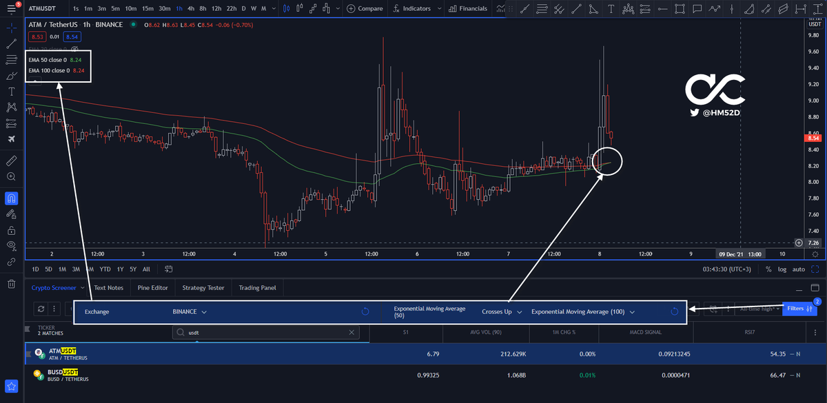Open the favorites star toolbar button
This screenshot has width=827, height=403.
(11, 386)
